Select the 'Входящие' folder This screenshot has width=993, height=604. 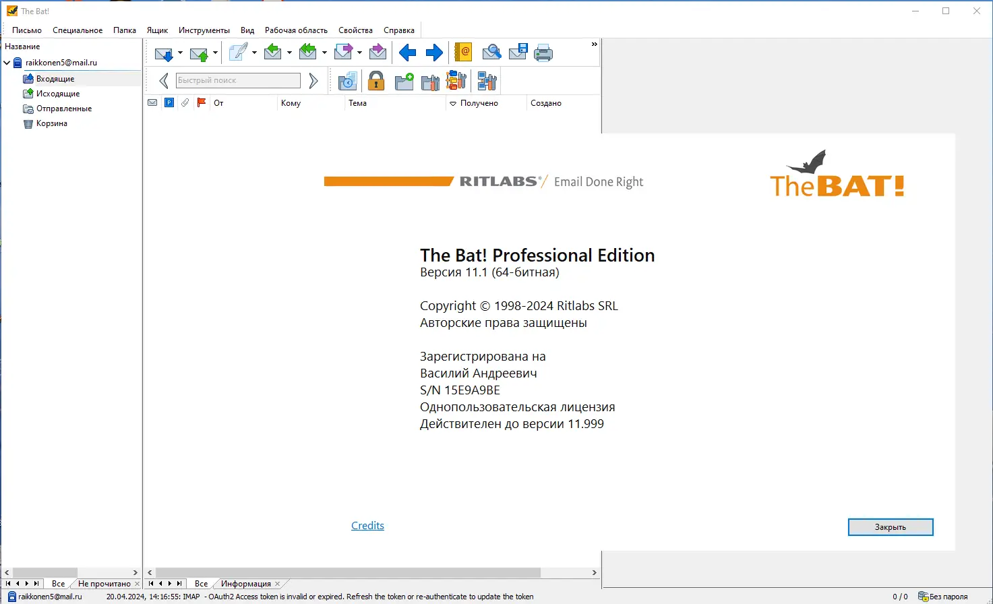click(x=55, y=79)
